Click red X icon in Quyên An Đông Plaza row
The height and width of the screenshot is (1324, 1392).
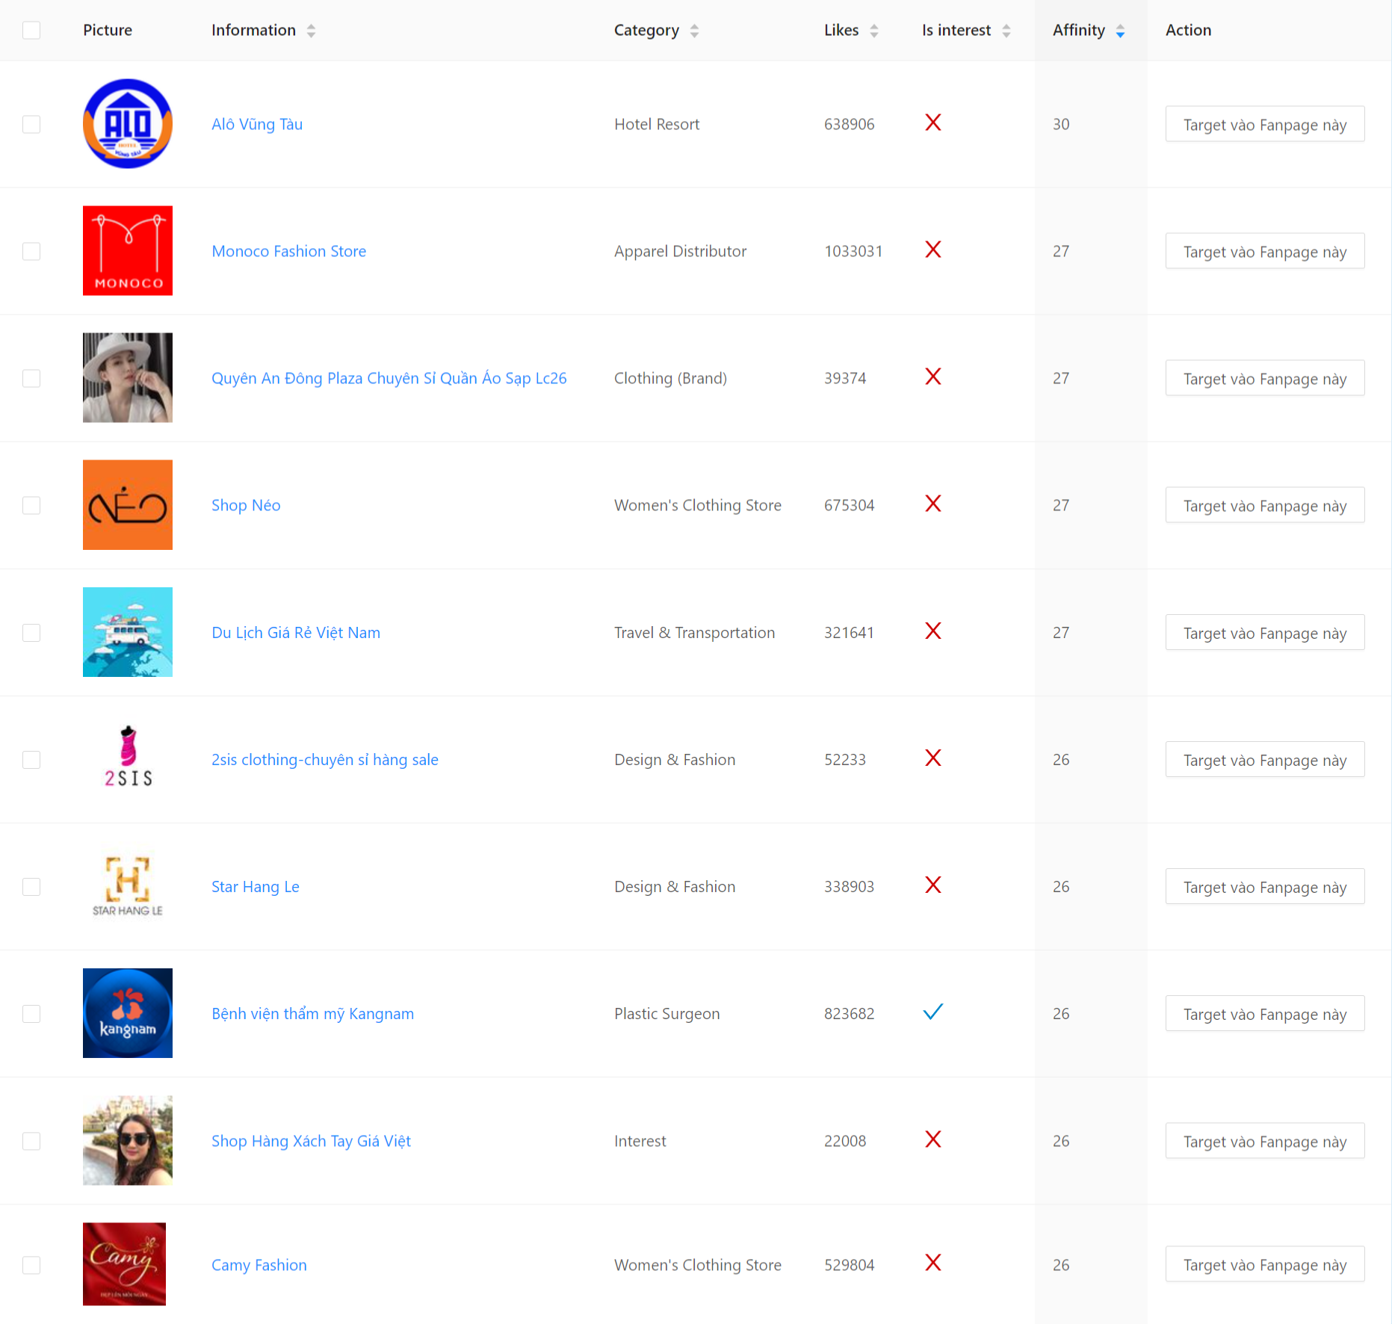tap(933, 377)
